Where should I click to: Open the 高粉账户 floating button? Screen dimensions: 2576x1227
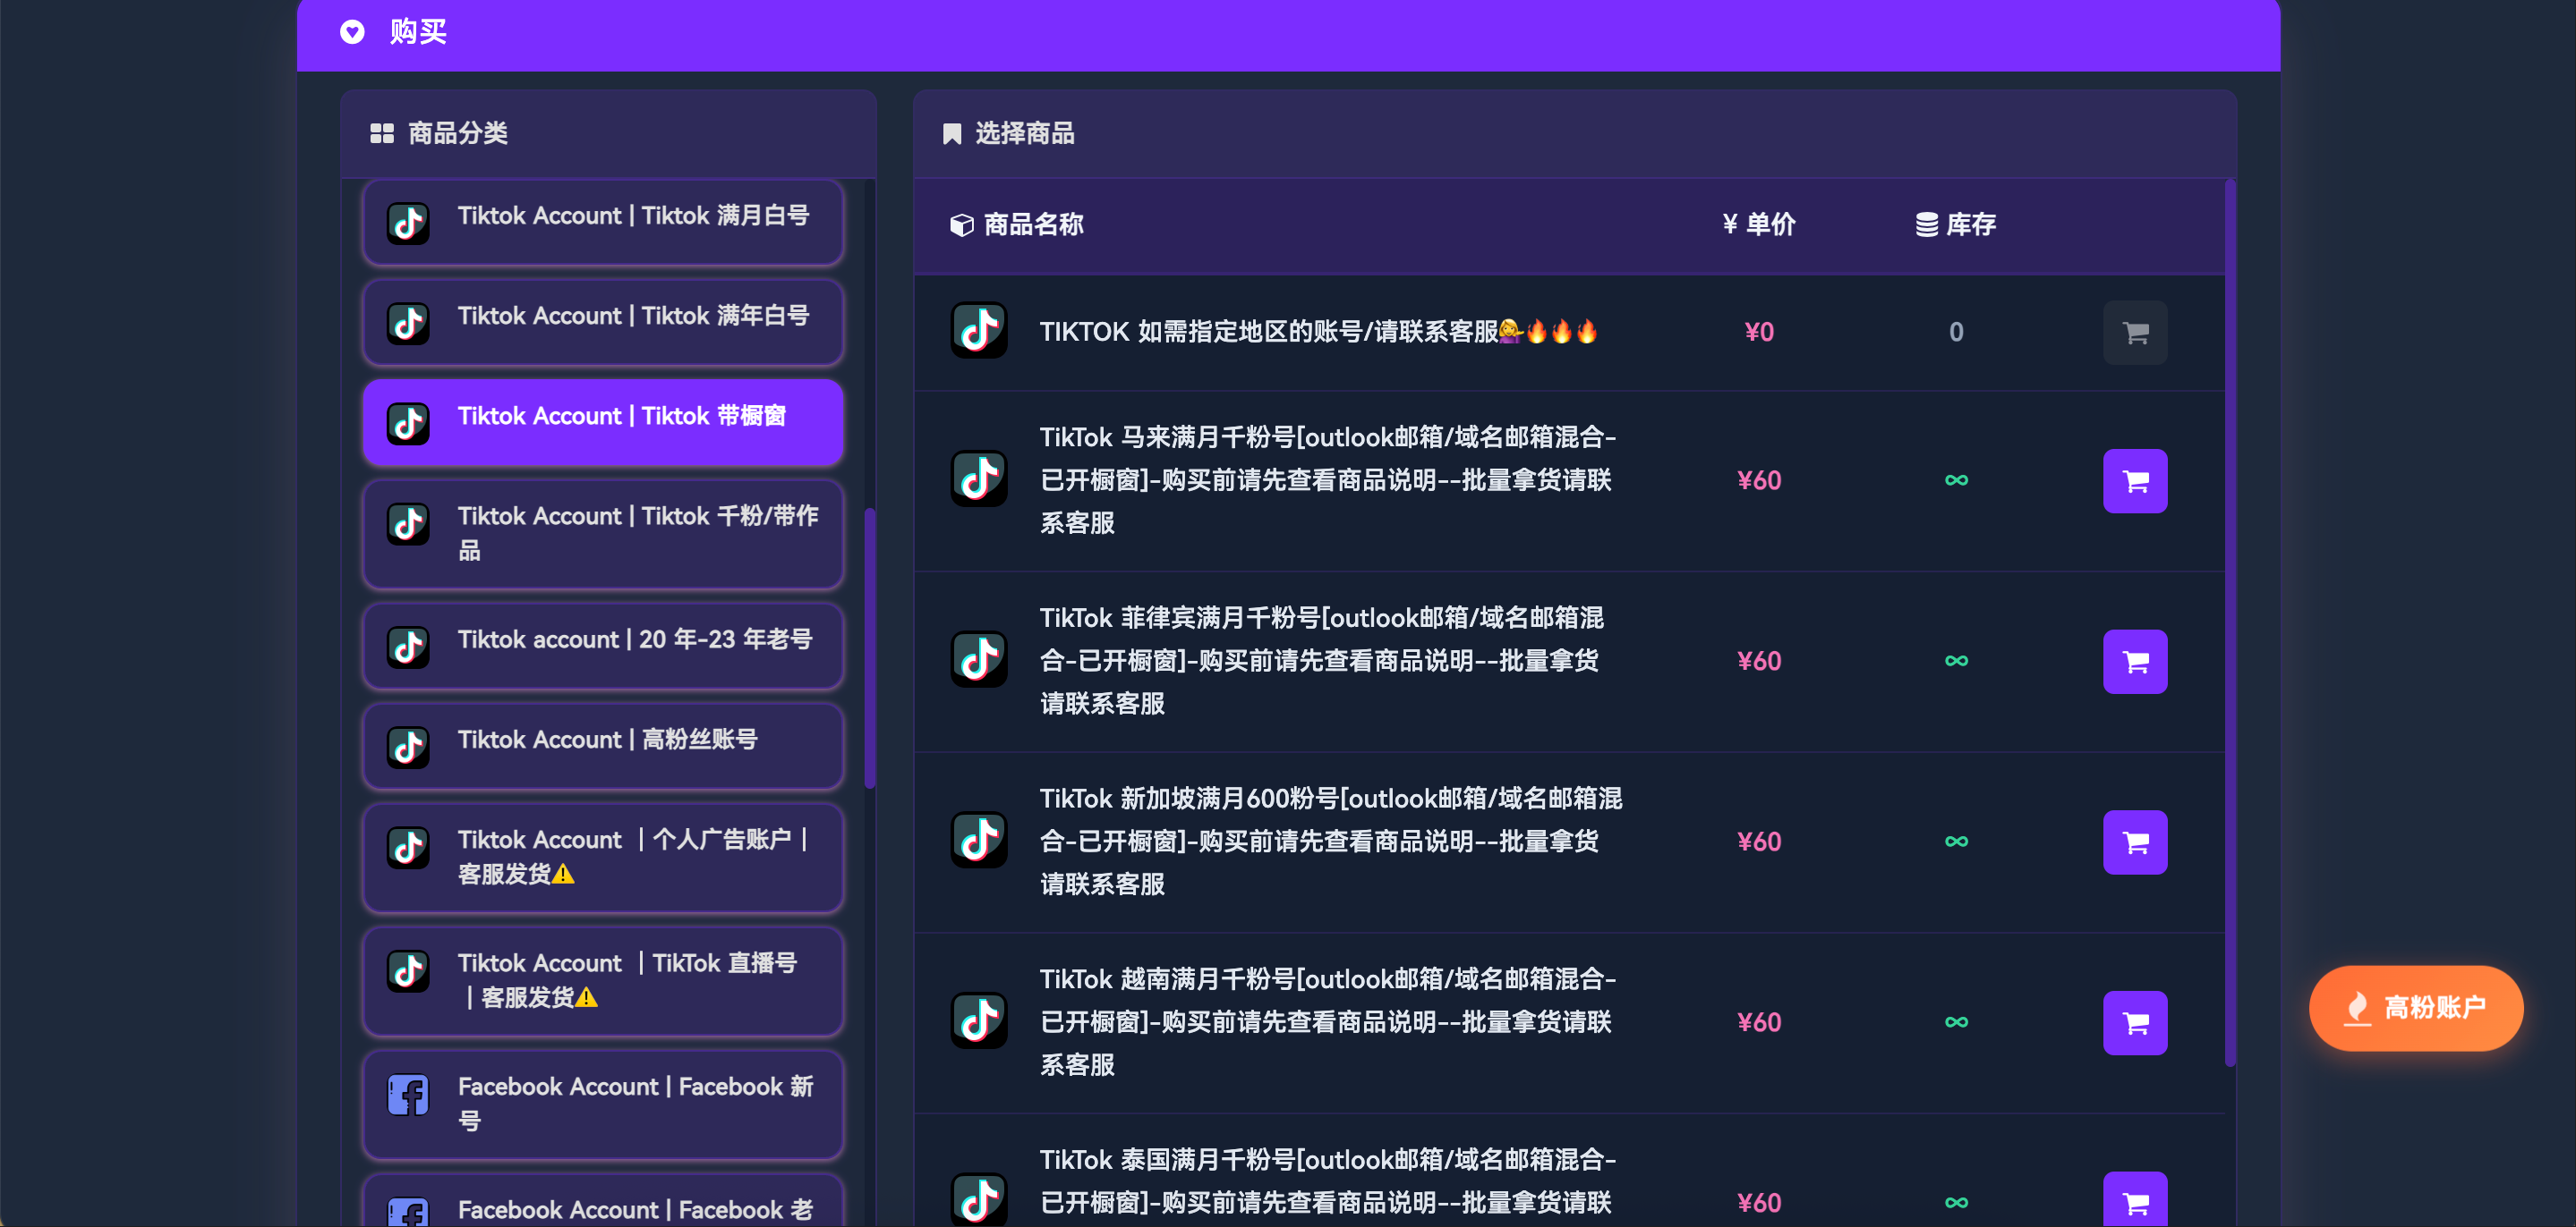(2415, 1007)
